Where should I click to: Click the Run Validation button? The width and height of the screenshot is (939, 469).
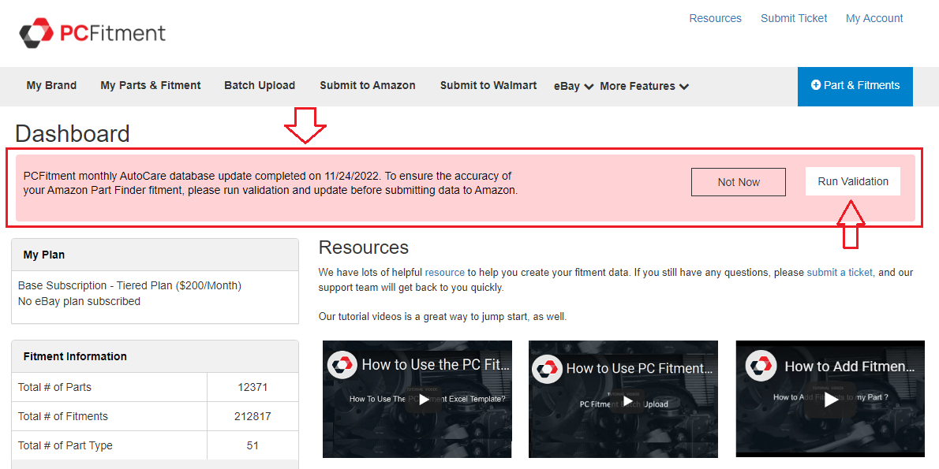click(853, 181)
